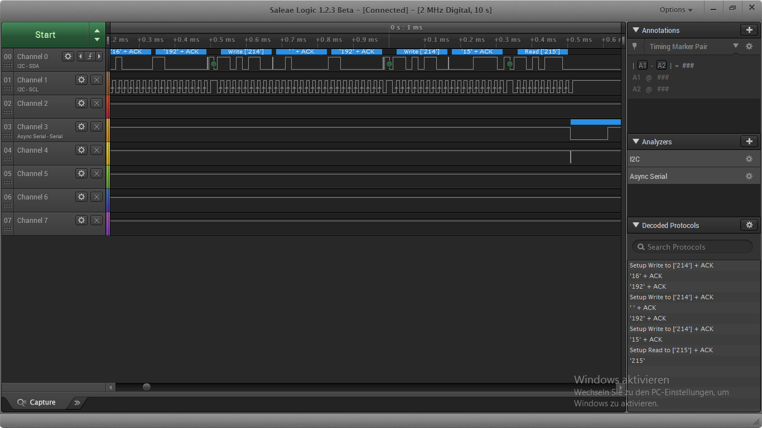762x428 pixels.
Task: Click the 0 s : 1 ms time ruler label
Action: coord(406,27)
